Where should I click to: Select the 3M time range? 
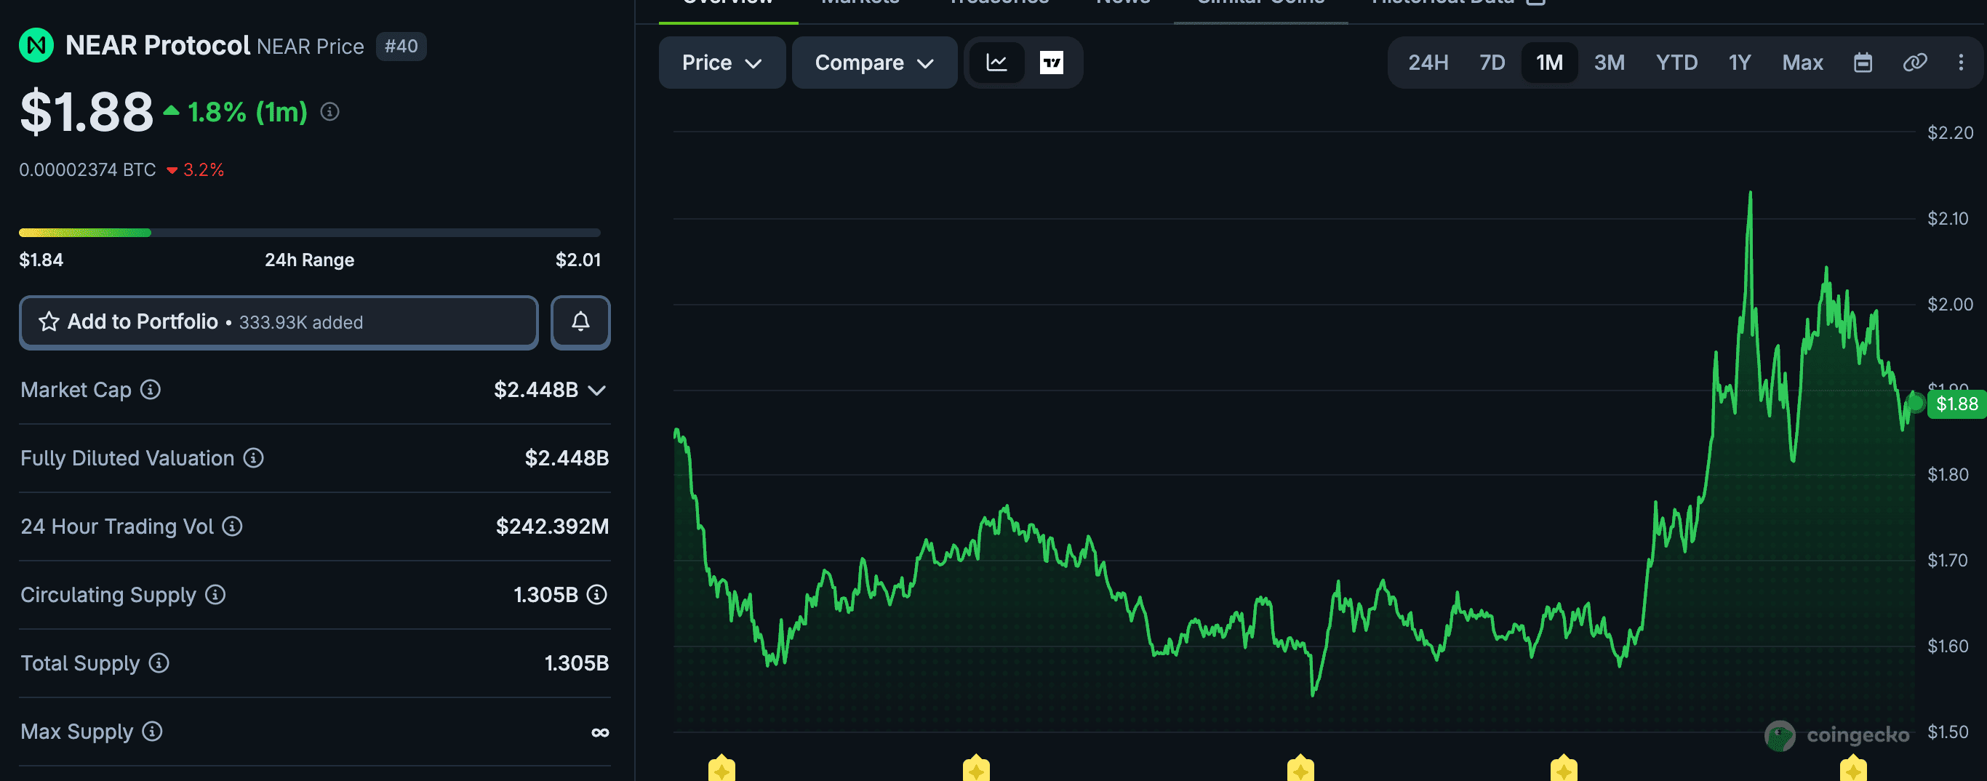click(1609, 63)
